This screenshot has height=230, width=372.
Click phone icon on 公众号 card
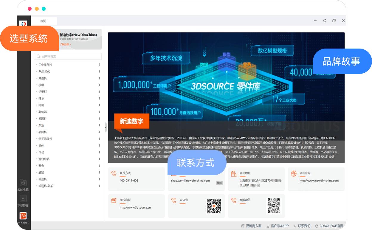[174, 200]
